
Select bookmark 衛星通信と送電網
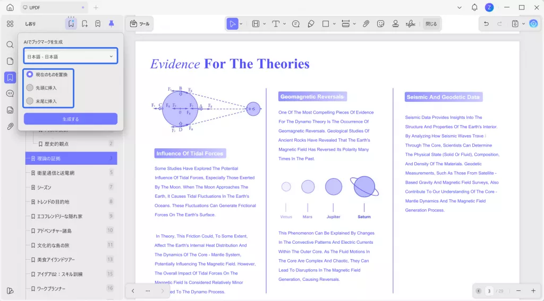tap(55, 173)
